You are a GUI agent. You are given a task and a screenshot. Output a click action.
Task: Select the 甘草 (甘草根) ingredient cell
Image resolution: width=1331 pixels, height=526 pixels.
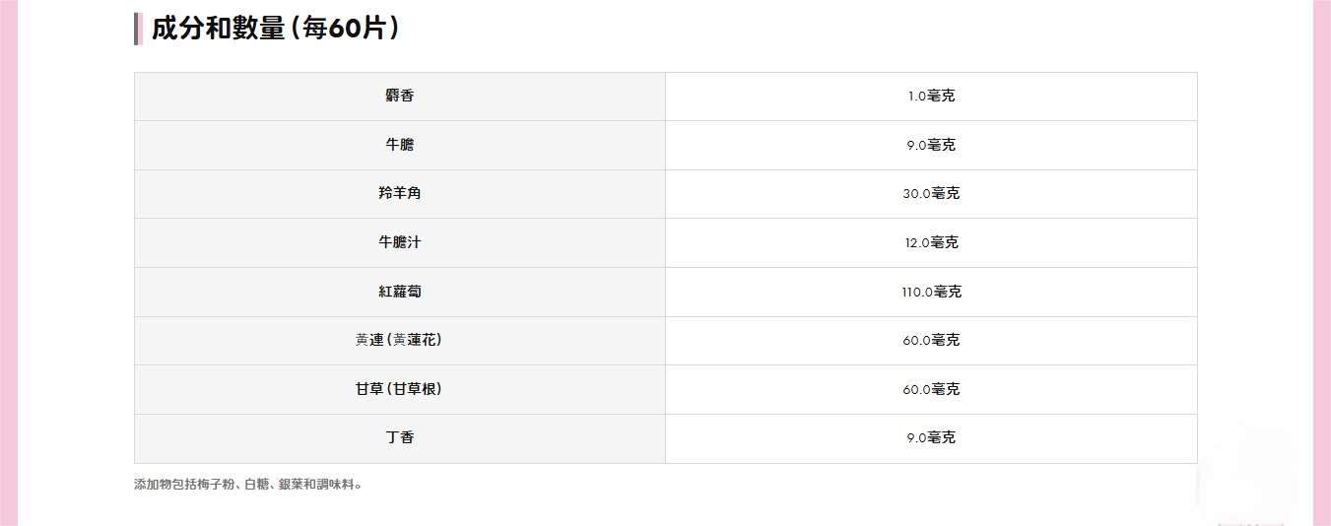tap(399, 389)
